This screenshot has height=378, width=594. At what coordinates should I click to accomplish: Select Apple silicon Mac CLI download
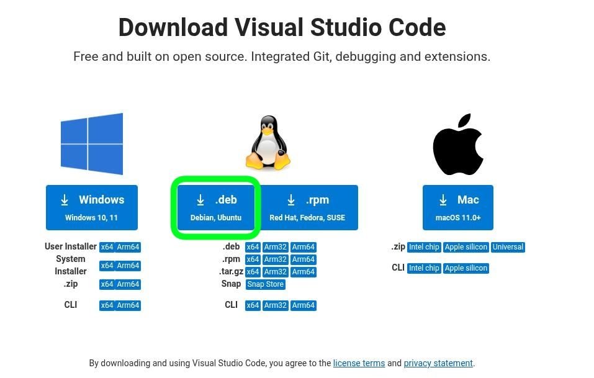point(466,268)
